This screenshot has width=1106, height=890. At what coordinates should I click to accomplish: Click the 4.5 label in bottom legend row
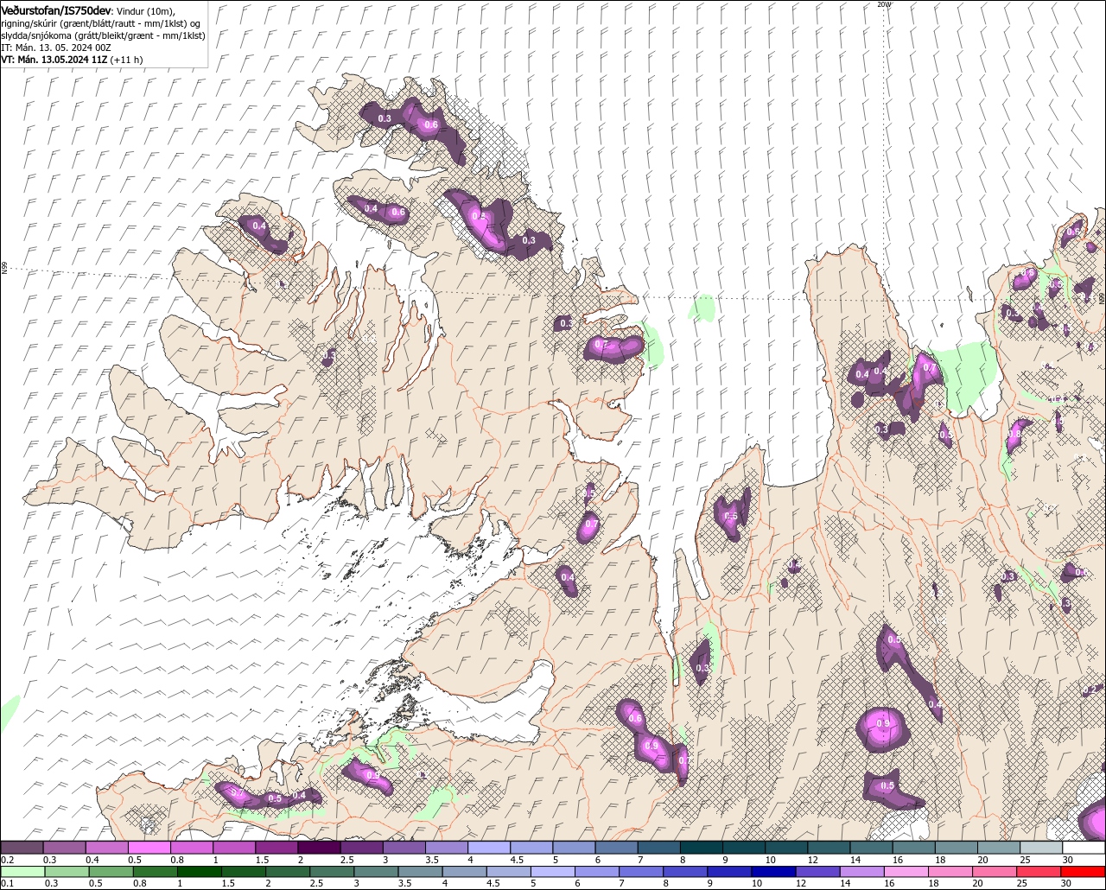coord(493,883)
